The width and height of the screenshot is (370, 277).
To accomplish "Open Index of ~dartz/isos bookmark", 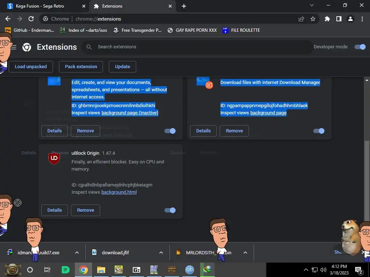I will pyautogui.click(x=83, y=30).
